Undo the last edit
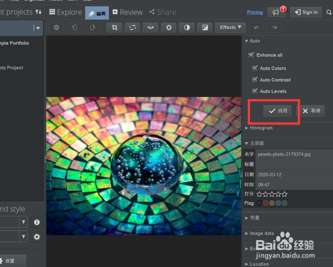The height and width of the screenshot is (267, 333). pos(256,27)
